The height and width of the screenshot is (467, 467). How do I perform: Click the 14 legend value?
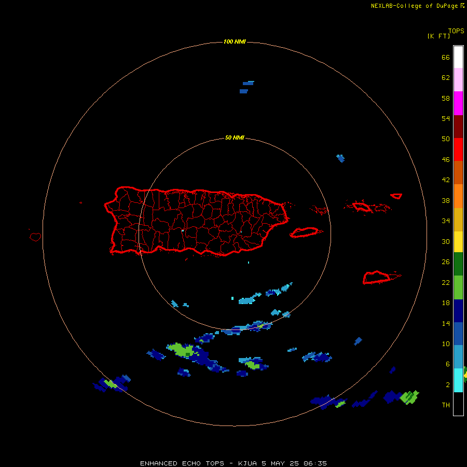coord(446,323)
